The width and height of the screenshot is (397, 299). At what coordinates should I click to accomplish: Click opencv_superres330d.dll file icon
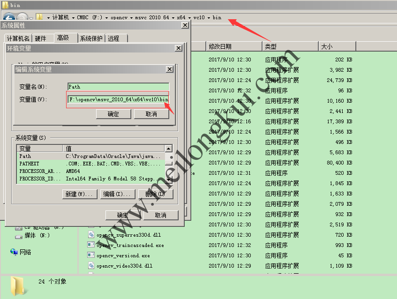coord(91,235)
